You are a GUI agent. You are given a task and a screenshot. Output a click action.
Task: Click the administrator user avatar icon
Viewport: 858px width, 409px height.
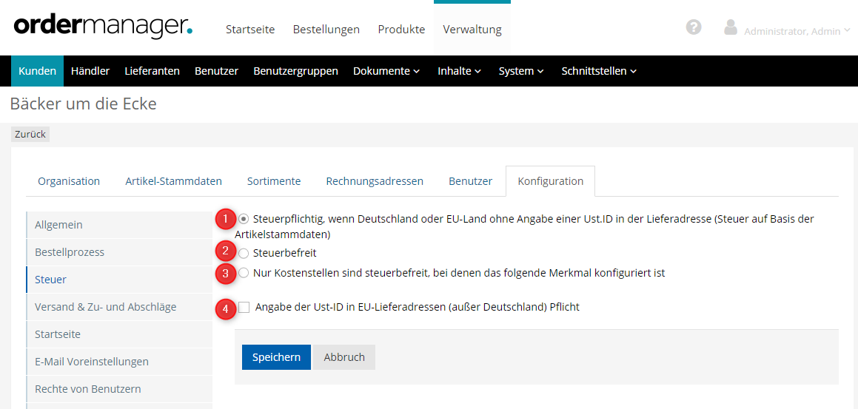tap(731, 28)
